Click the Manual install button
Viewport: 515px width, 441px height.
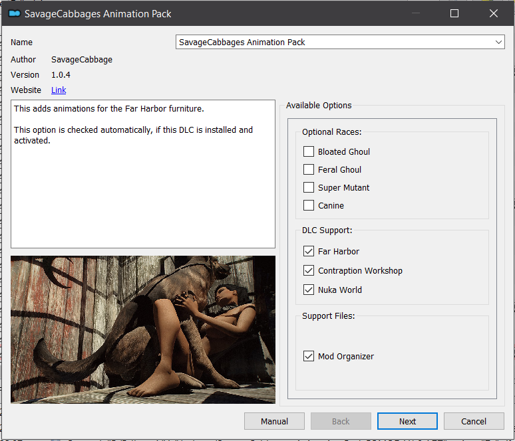[274, 421]
